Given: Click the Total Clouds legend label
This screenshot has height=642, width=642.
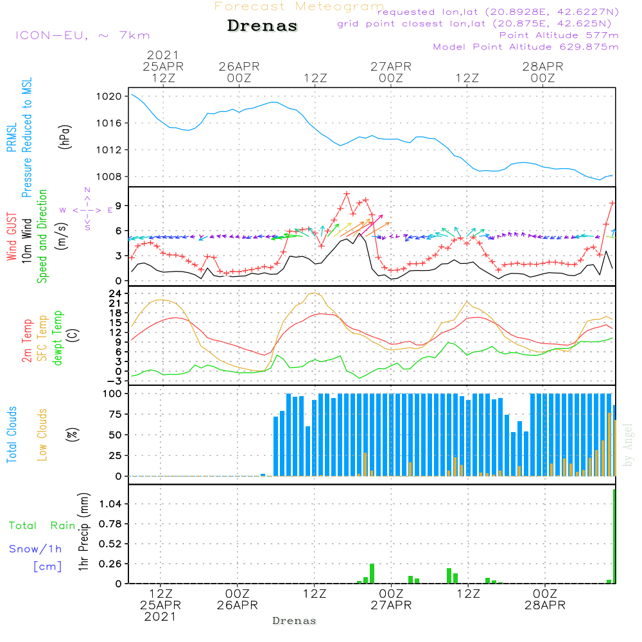Looking at the screenshot, I should [x=12, y=435].
